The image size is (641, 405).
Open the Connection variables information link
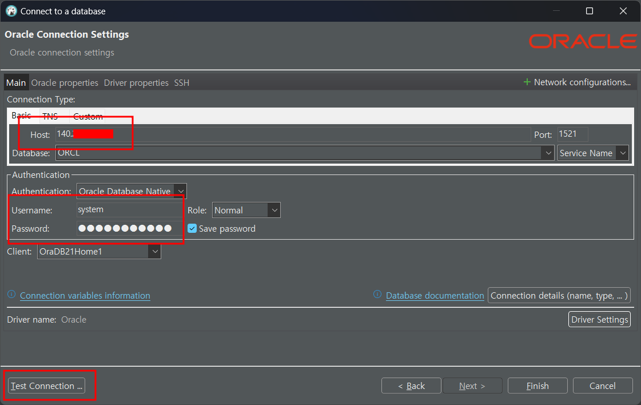coord(85,295)
